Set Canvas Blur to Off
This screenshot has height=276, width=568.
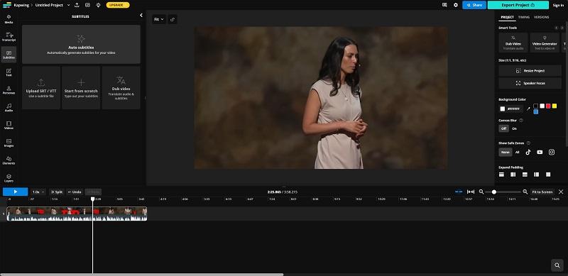(503, 128)
